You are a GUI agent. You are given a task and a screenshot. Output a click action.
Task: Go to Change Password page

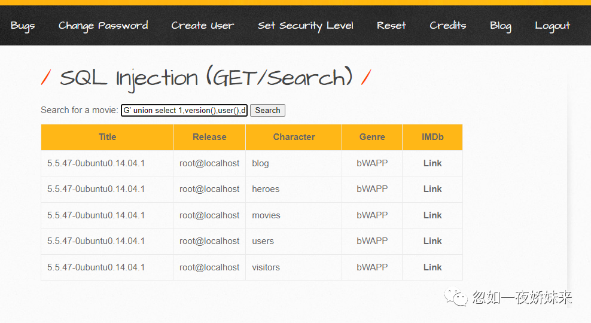point(103,26)
